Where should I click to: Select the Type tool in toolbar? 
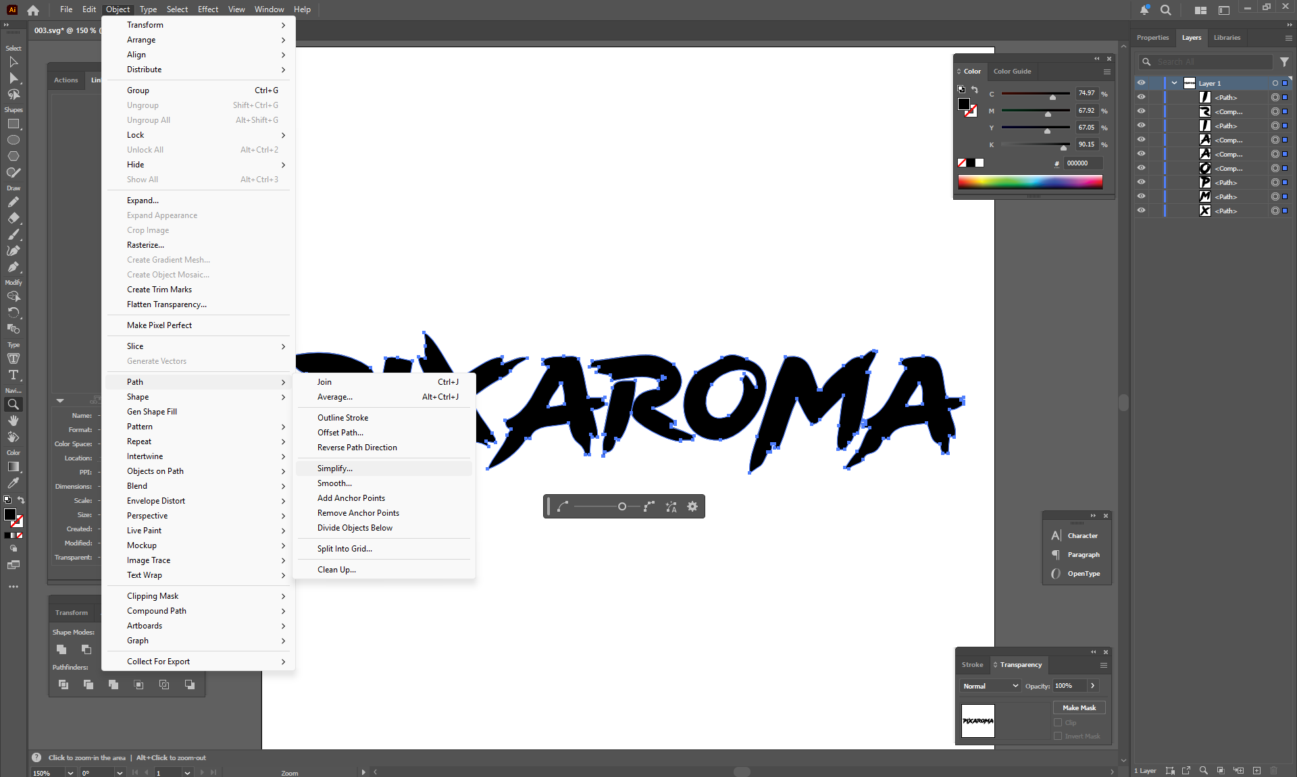(x=13, y=375)
